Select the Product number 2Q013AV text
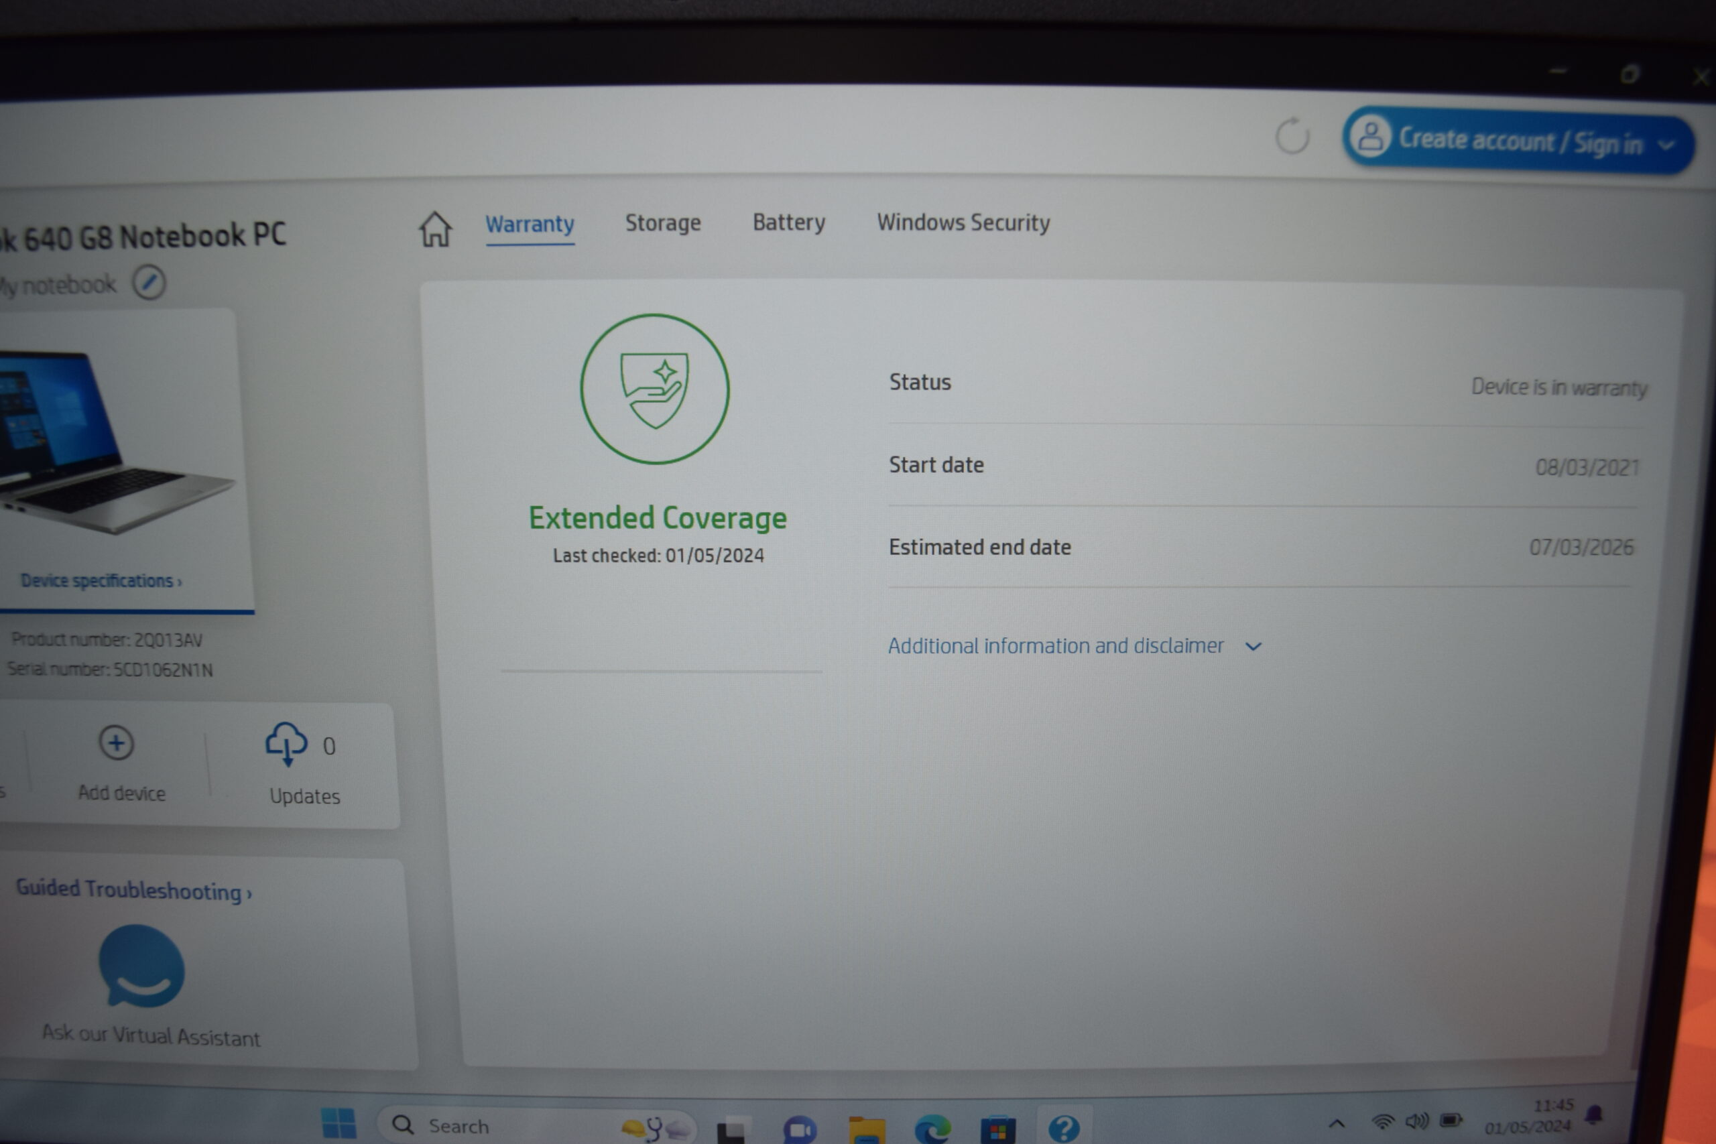 (x=107, y=640)
